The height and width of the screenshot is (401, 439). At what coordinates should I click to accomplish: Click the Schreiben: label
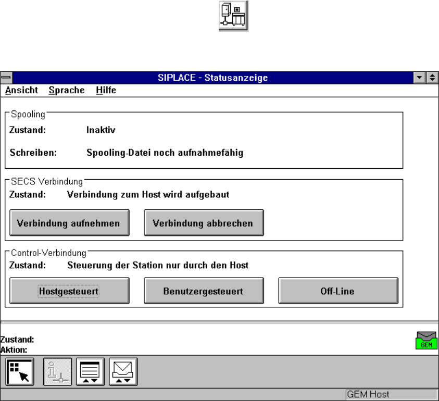click(x=33, y=153)
